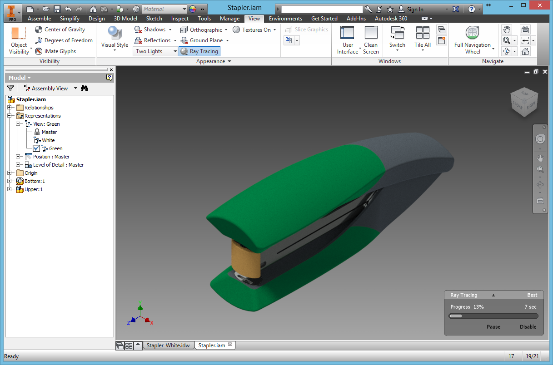Expand the Relationships folder node

click(x=10, y=108)
